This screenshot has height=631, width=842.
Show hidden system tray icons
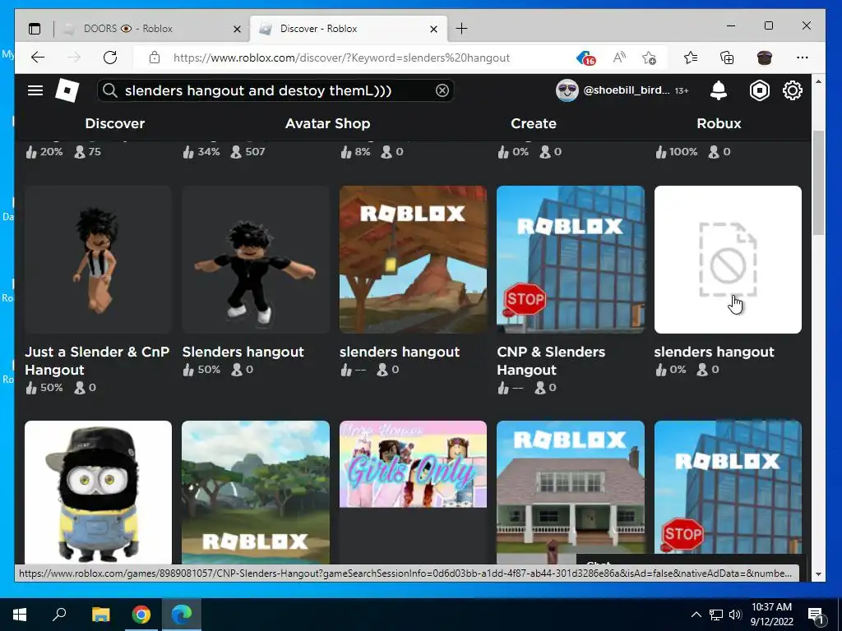point(696,615)
